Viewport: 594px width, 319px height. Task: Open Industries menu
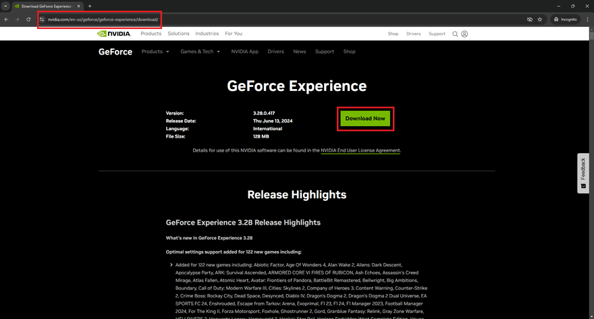207,34
